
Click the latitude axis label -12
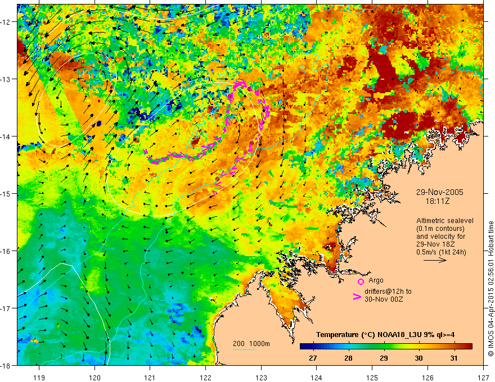[6, 22]
